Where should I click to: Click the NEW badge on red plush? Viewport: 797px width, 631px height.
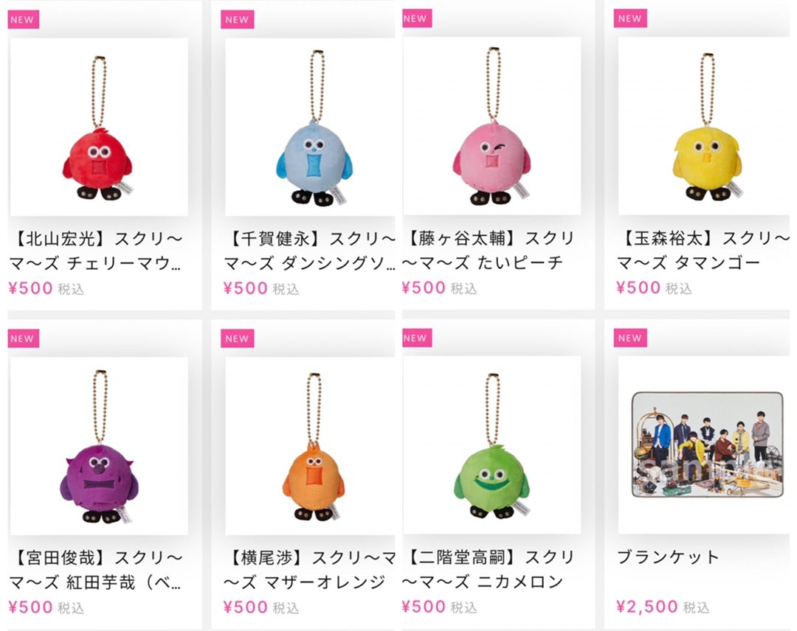click(24, 20)
